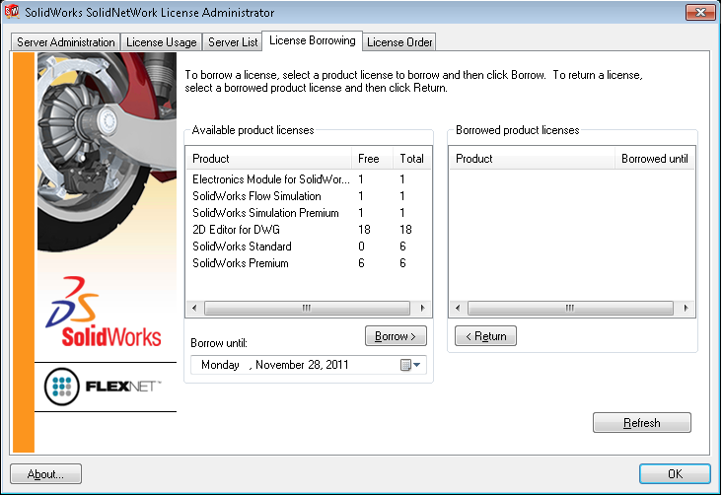Viewport: 723px width, 495px height.
Task: Select the License Order tab
Action: pos(399,42)
